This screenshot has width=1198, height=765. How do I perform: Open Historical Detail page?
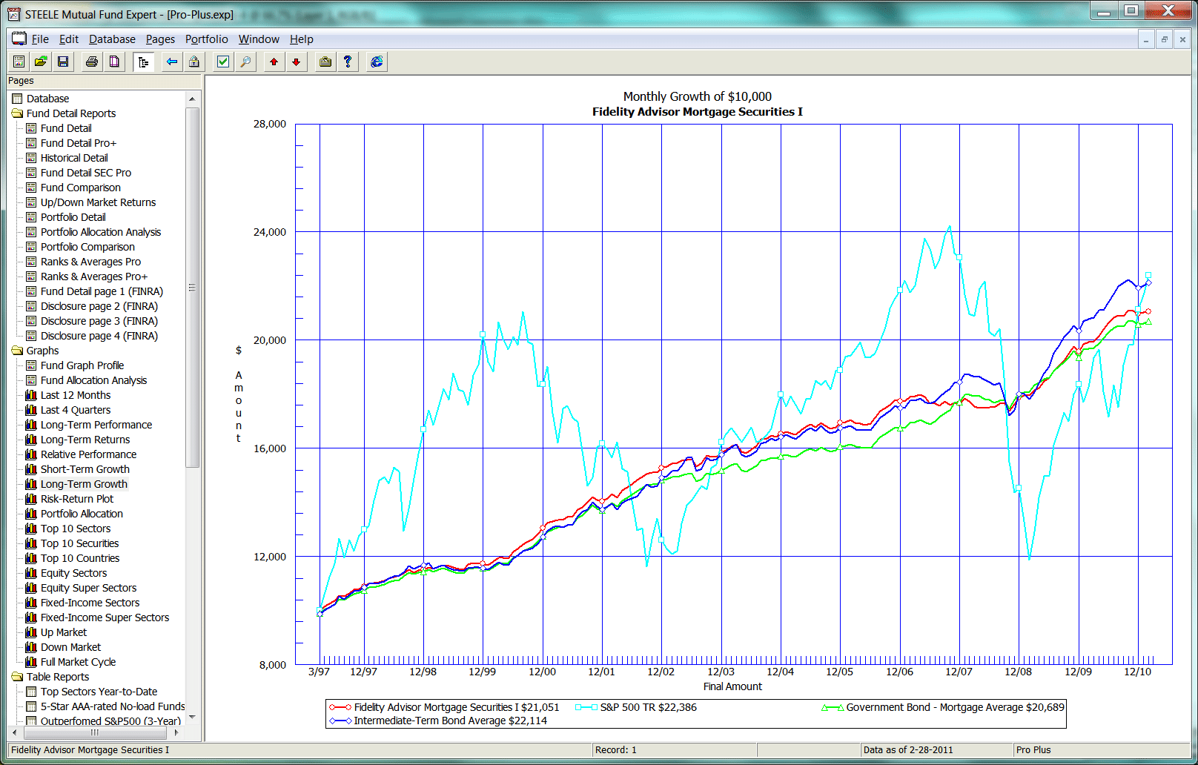point(74,158)
